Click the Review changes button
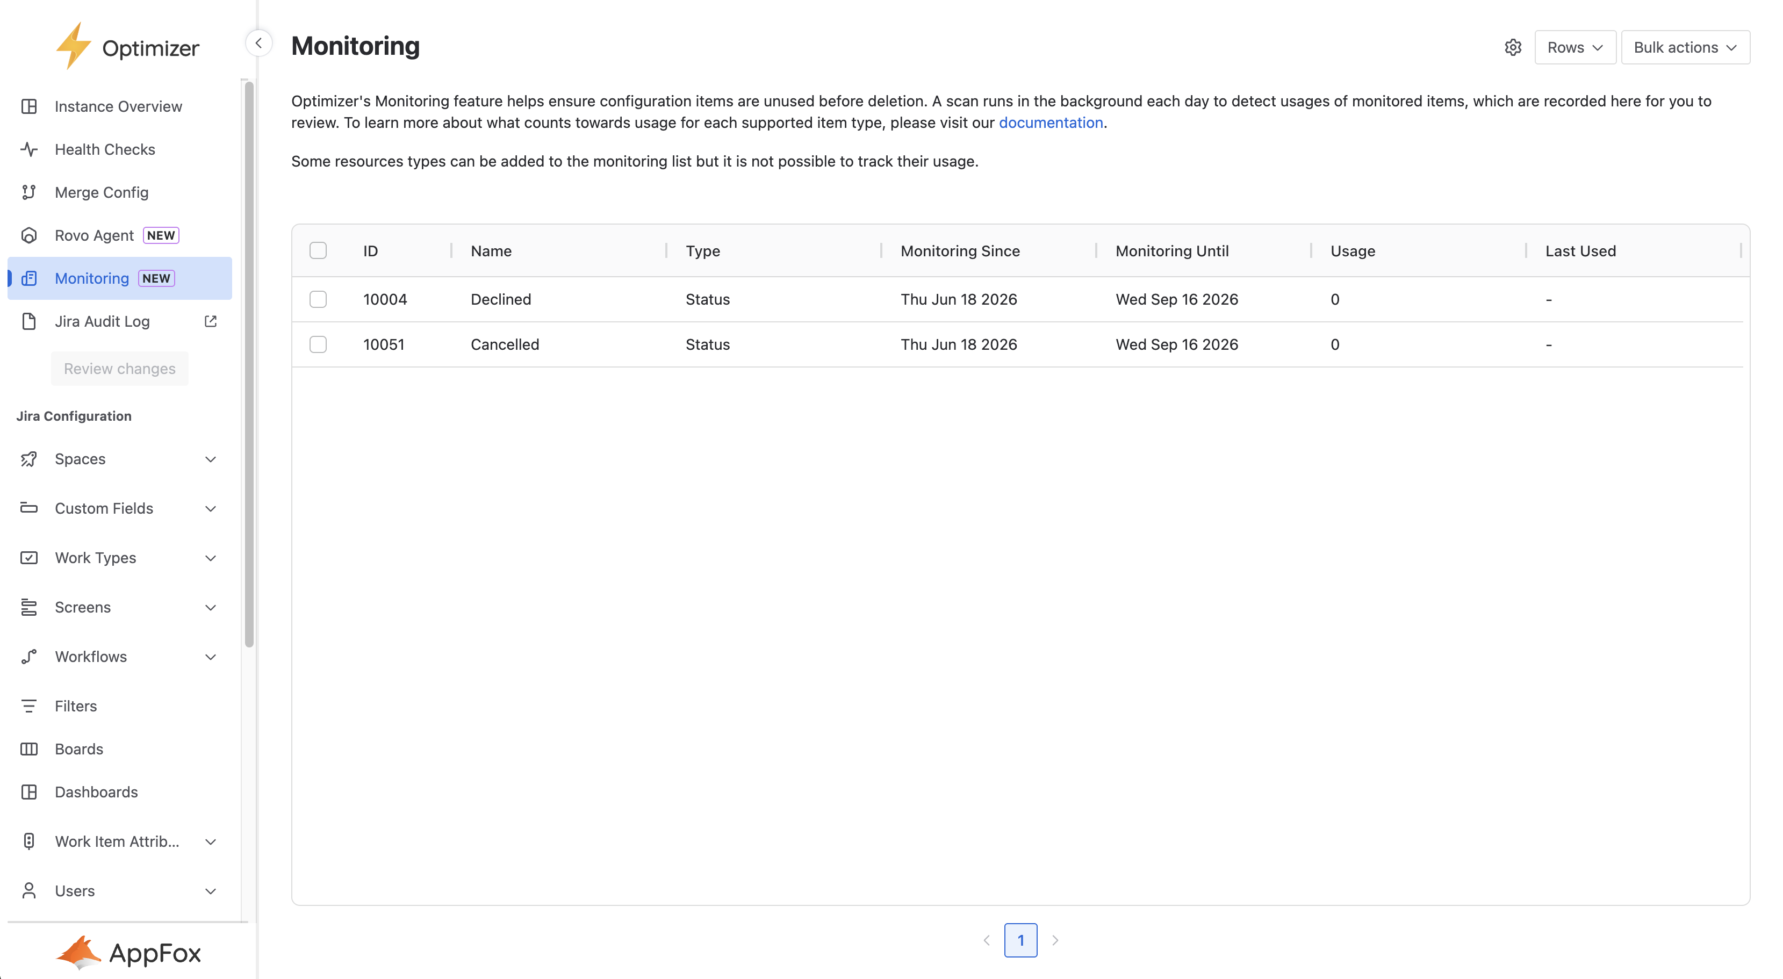 (x=120, y=368)
